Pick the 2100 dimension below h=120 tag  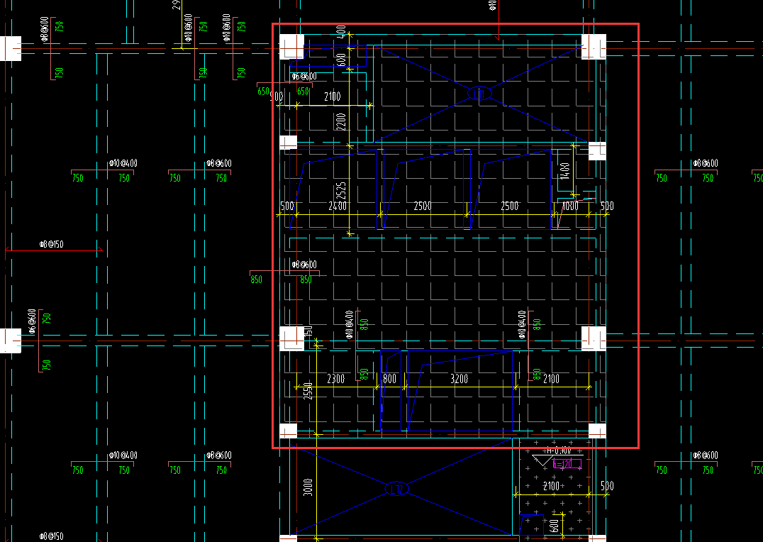(x=551, y=486)
